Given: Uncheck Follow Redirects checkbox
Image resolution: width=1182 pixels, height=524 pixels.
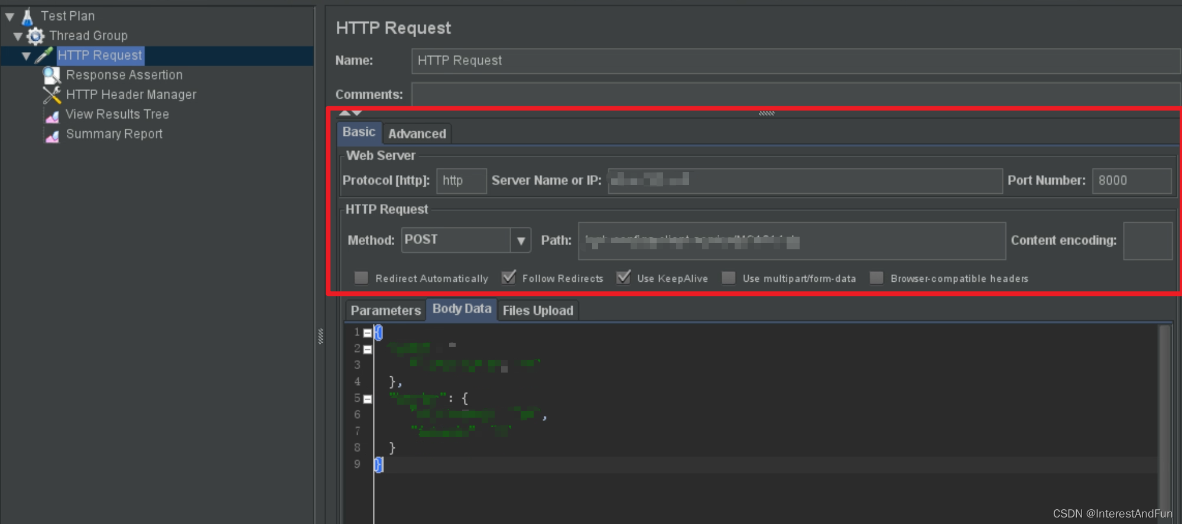Looking at the screenshot, I should coord(508,277).
